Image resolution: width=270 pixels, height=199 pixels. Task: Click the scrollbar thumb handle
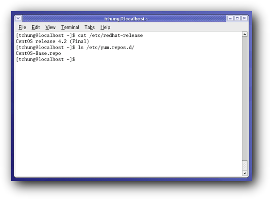pyautogui.click(x=245, y=166)
